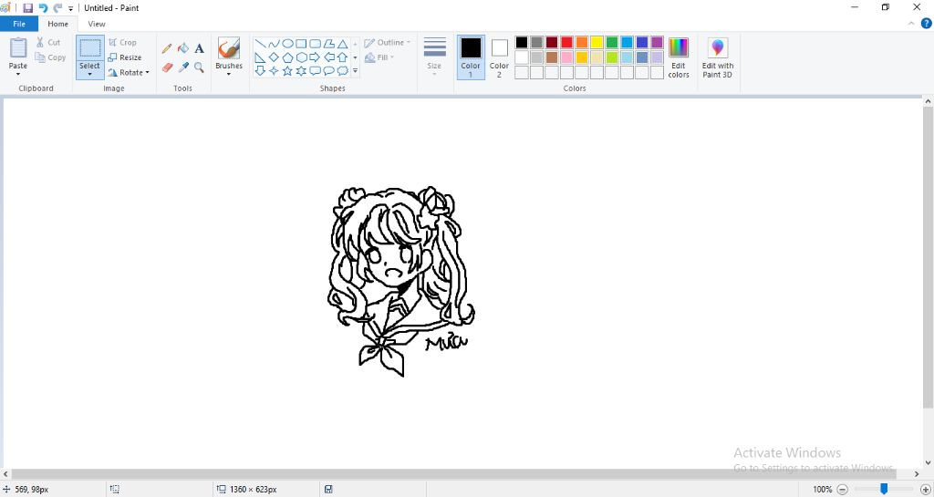The height and width of the screenshot is (497, 934).
Task: Open the shape Outline dropdown
Action: point(388,43)
